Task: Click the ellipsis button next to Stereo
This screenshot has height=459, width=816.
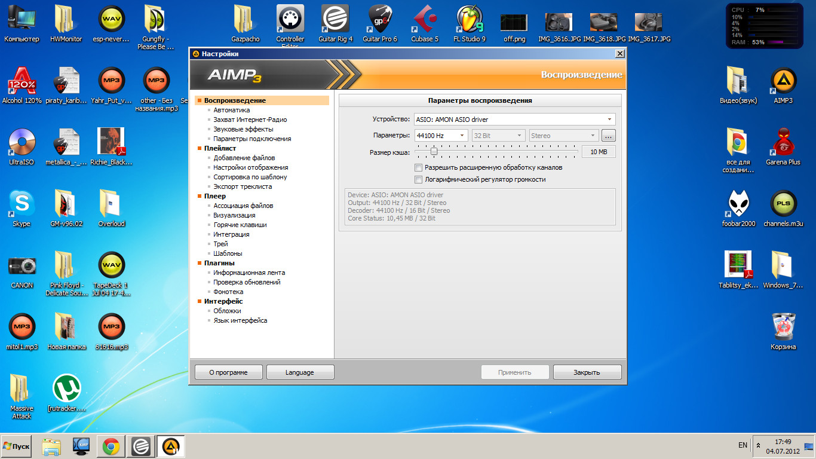Action: click(x=609, y=136)
